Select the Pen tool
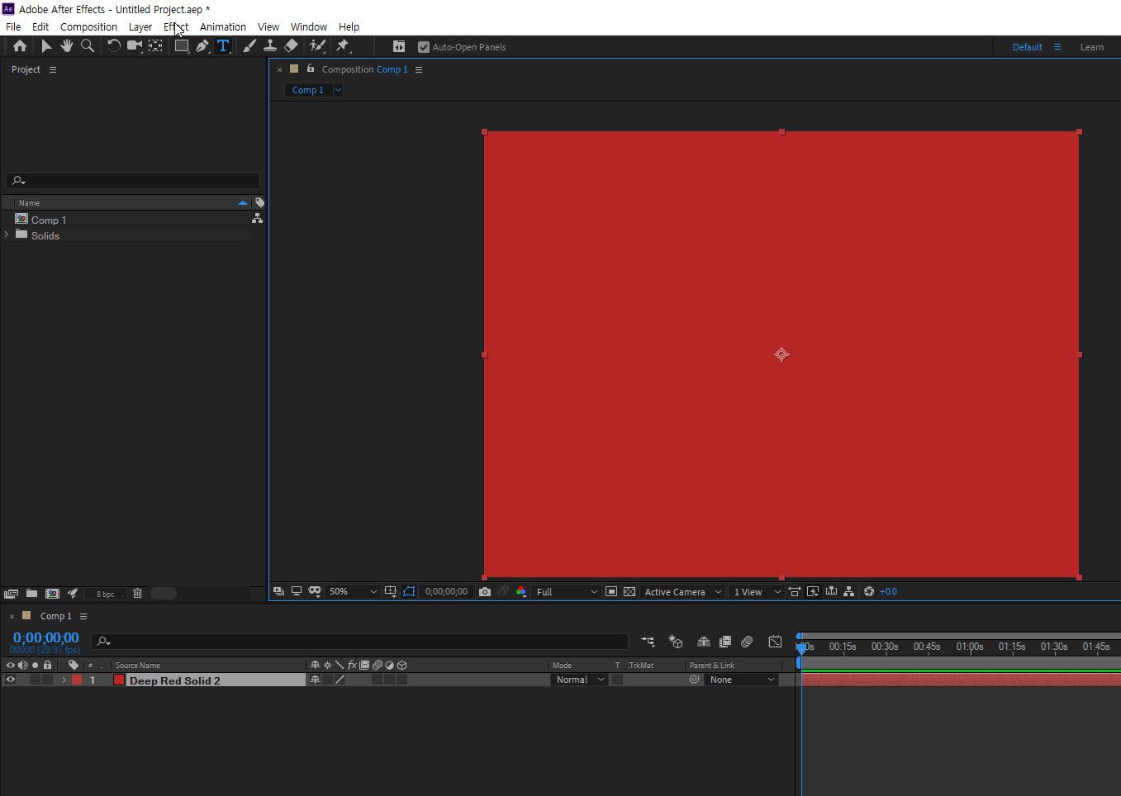This screenshot has height=796, width=1121. (202, 46)
